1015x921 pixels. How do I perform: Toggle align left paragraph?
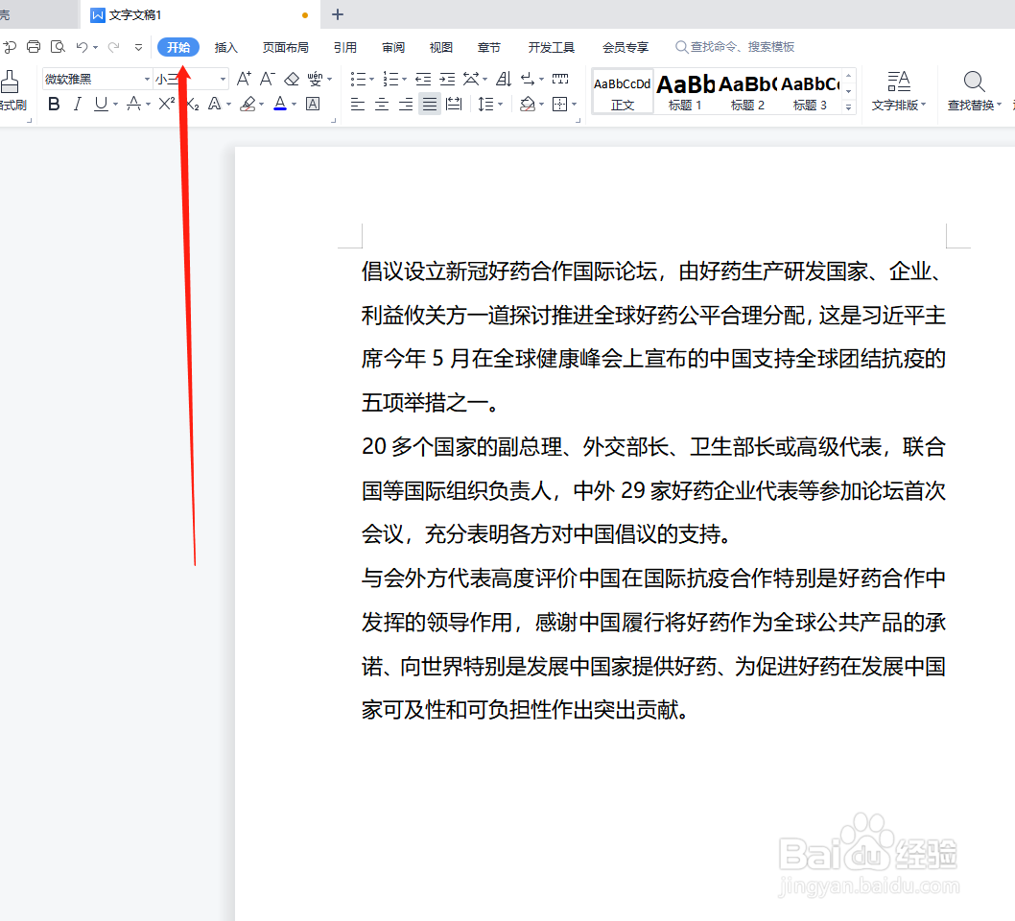pos(358,104)
